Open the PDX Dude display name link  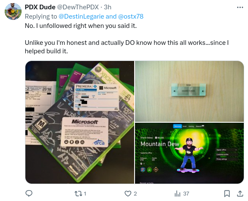(x=40, y=7)
